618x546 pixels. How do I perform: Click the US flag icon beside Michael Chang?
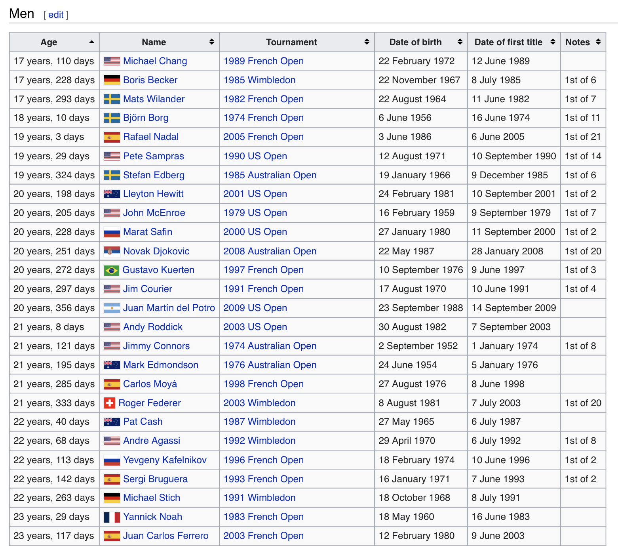tap(112, 61)
